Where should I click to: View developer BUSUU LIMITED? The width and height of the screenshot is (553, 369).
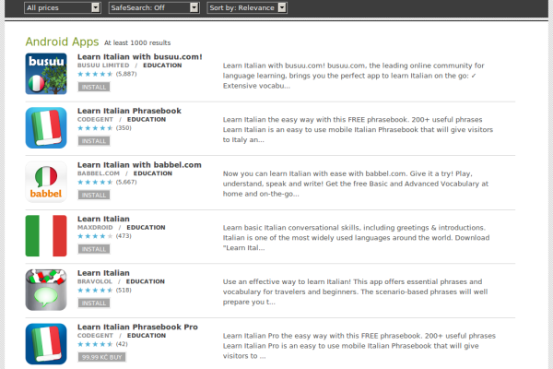(x=103, y=65)
